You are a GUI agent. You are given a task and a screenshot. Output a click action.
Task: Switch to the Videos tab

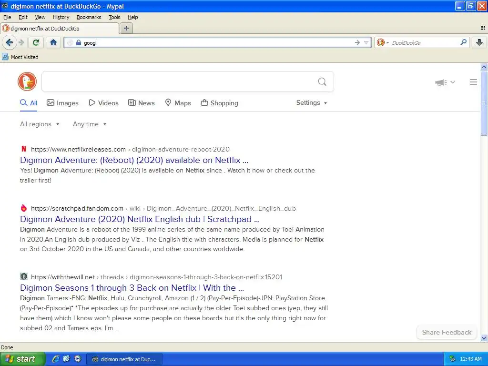[103, 103]
